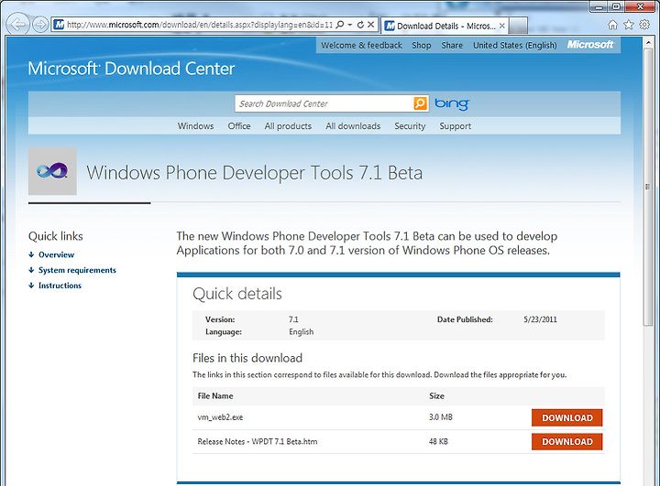Open the Windows menu item
The height and width of the screenshot is (486, 660).
coord(195,126)
